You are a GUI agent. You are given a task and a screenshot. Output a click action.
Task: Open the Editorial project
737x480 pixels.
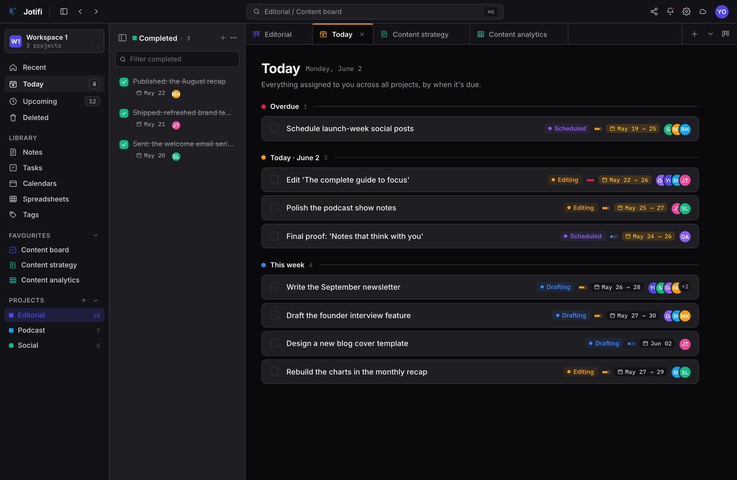click(54, 315)
